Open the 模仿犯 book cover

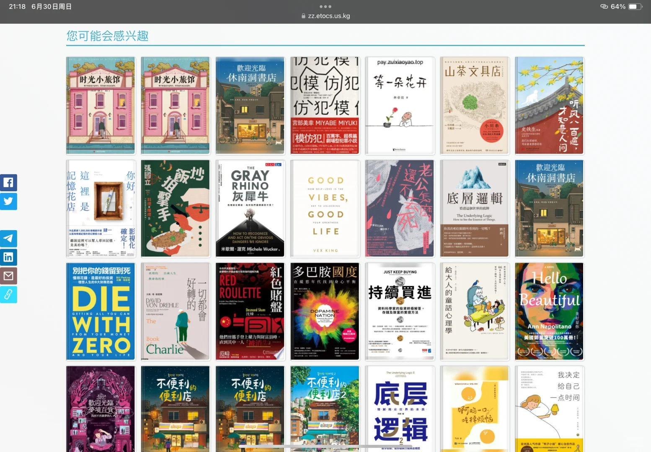[325, 105]
